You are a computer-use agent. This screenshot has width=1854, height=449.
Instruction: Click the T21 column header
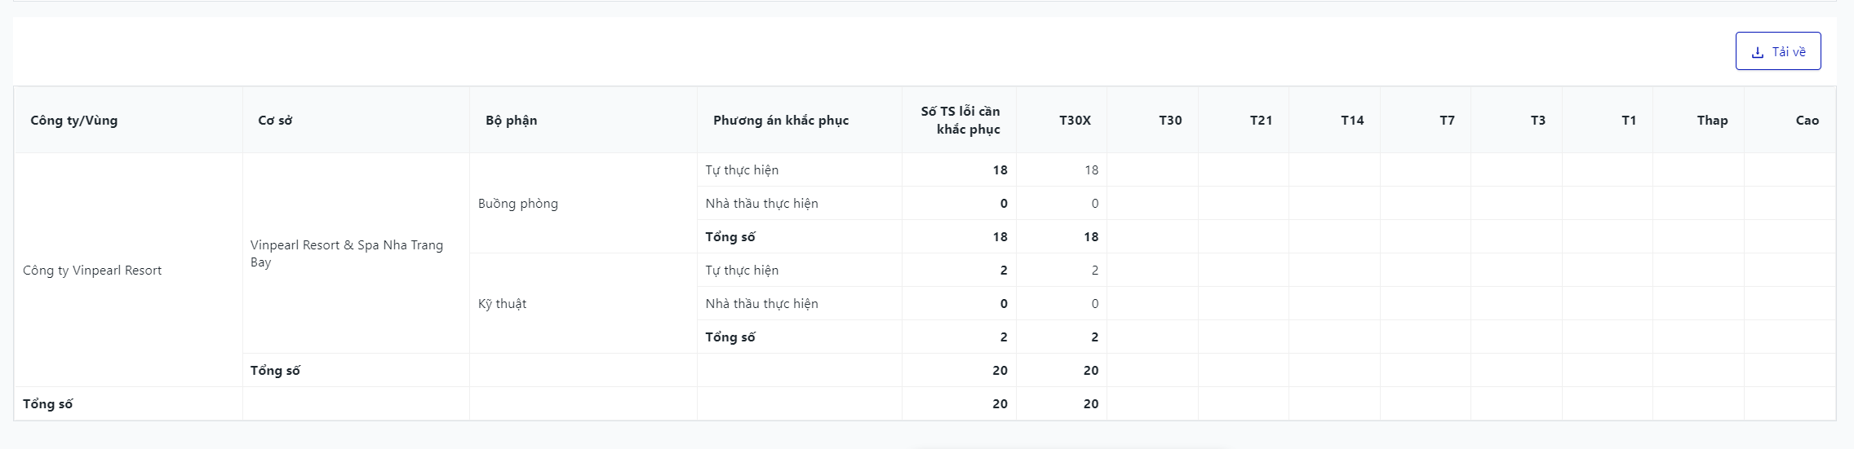[x=1261, y=121]
